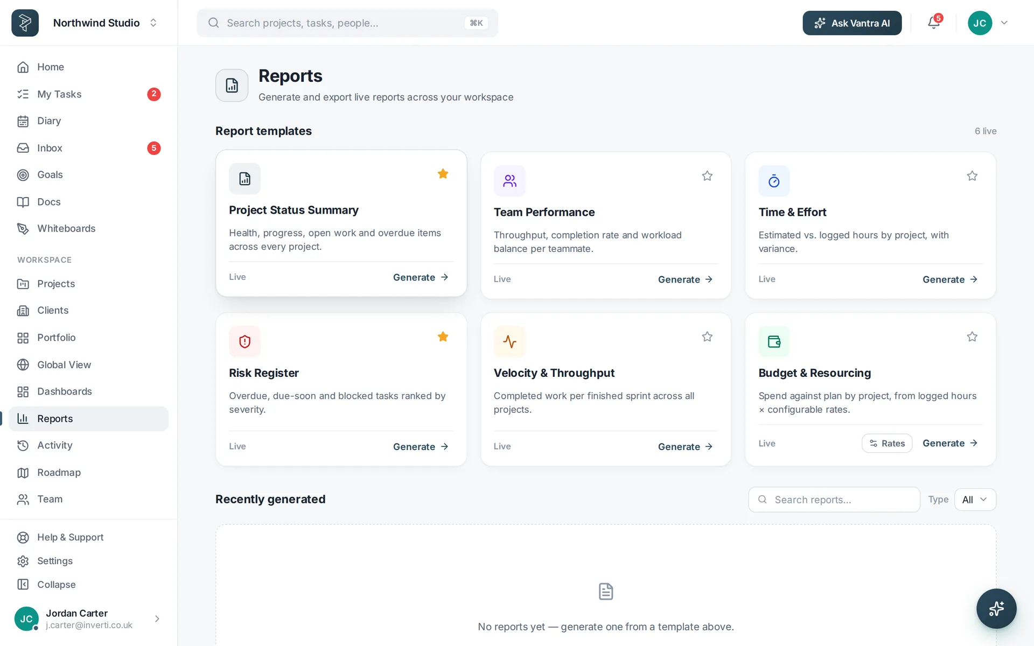Click the Jordan Carter sidebar avatar

tap(26, 619)
